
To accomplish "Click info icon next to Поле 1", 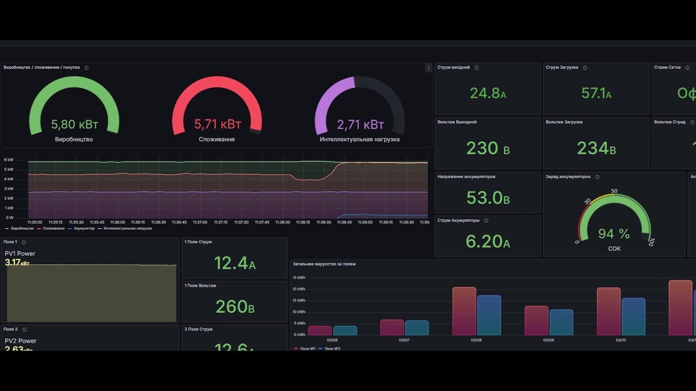I will point(24,242).
